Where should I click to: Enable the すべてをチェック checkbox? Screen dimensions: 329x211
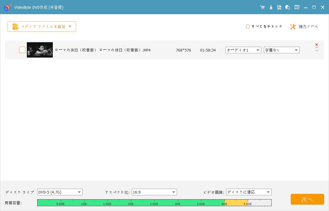coord(248,26)
